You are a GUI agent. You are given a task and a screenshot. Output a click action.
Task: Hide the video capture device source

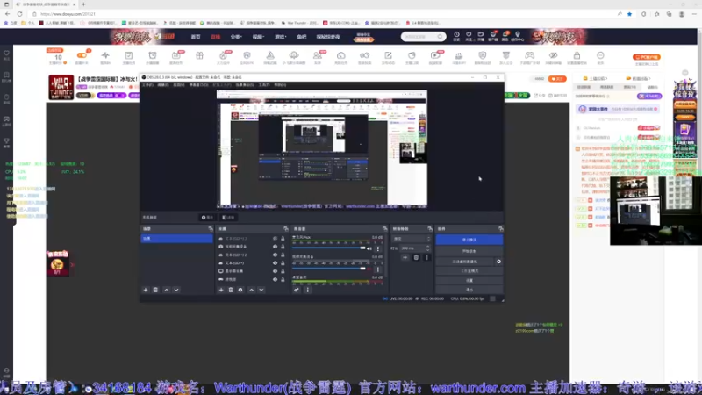point(275,247)
